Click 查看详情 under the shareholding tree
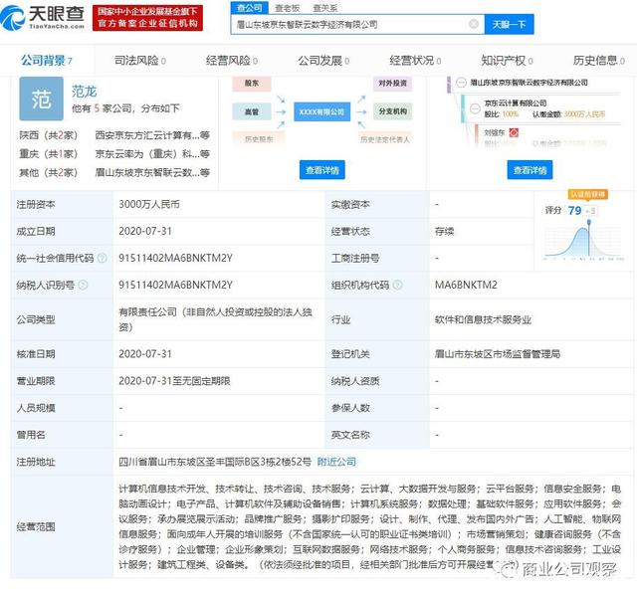This screenshot has width=637, height=597. coord(530,170)
